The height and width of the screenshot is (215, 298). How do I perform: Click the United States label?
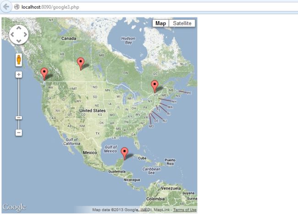click(x=92, y=110)
